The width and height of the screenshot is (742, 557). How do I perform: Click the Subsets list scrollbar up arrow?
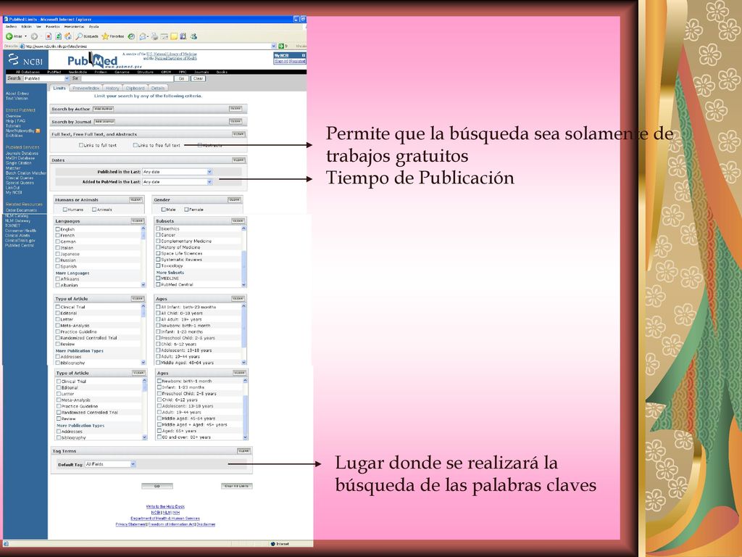pyautogui.click(x=243, y=228)
